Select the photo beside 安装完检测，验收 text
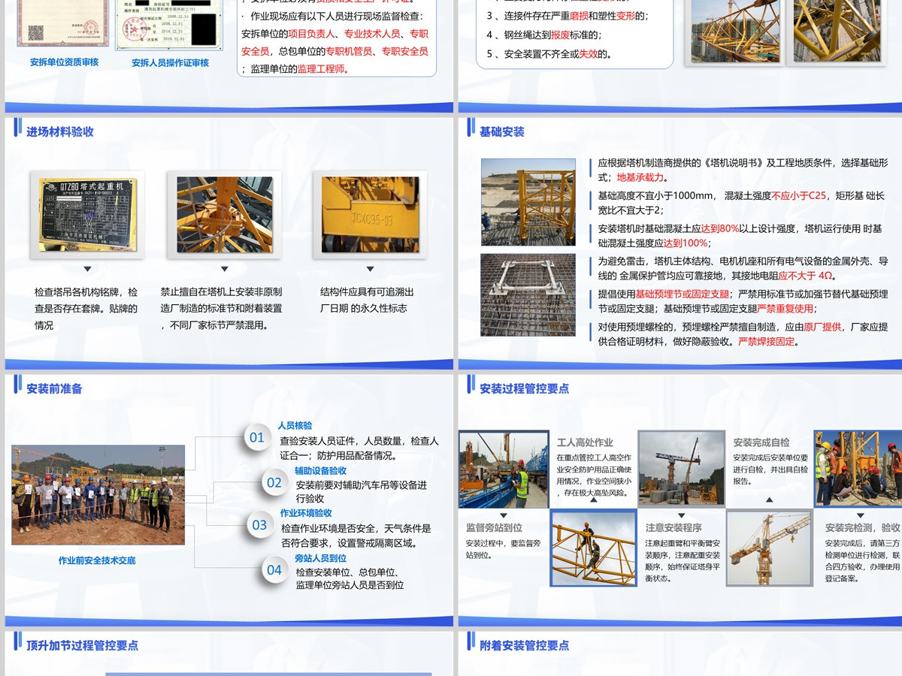Screen dimensions: 902x676 click(769, 548)
